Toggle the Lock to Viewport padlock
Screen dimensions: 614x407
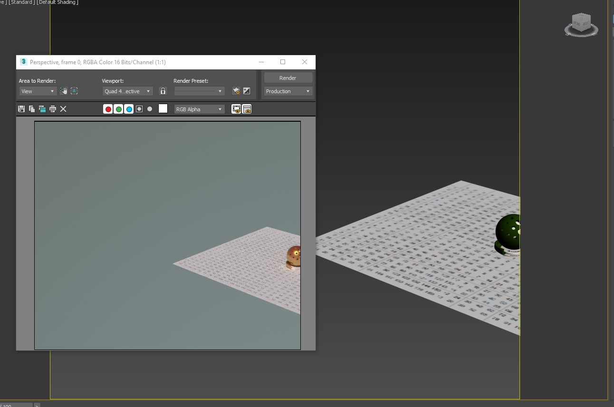tap(163, 91)
